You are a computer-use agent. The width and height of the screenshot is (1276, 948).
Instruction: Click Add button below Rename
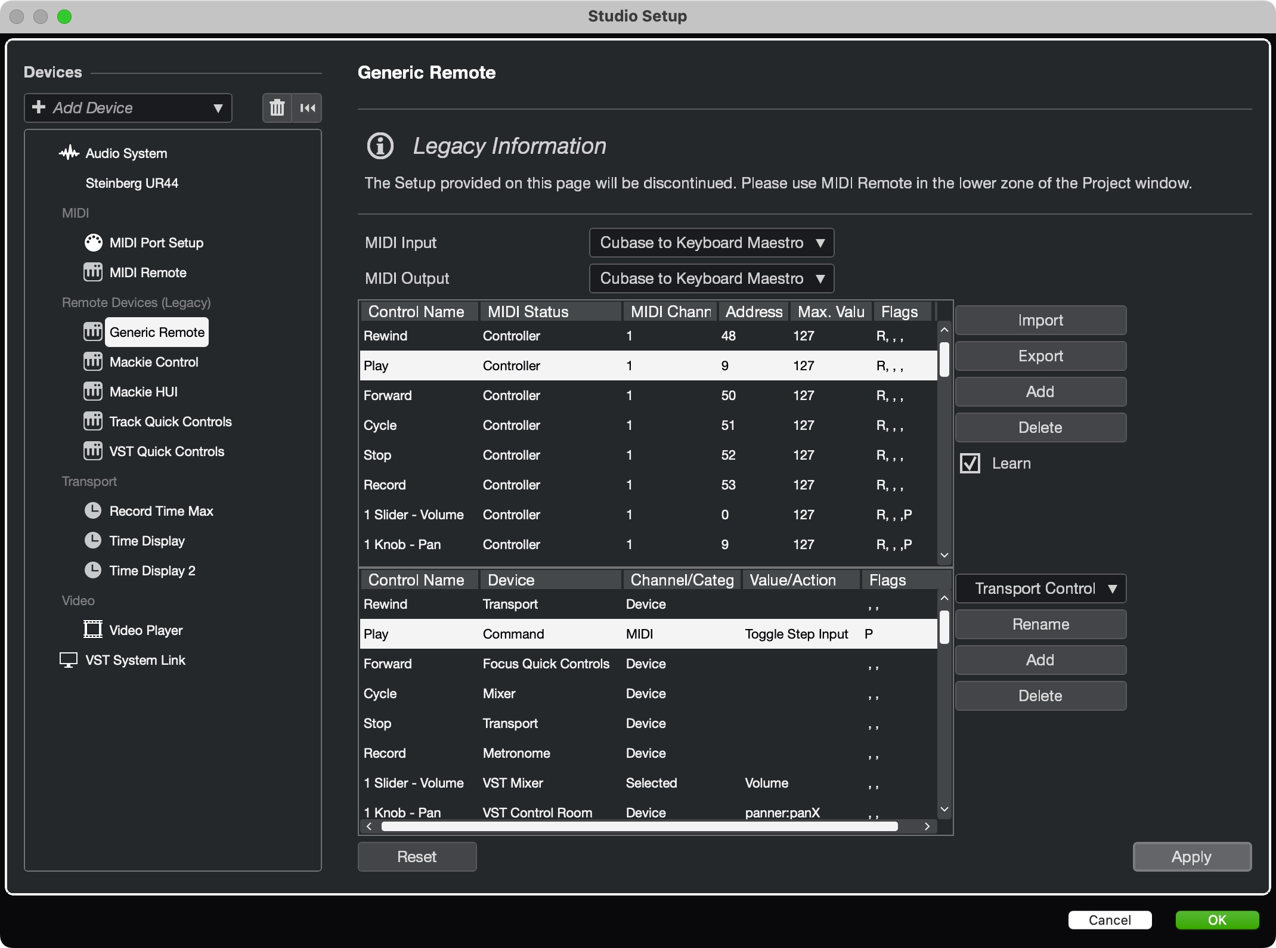point(1040,660)
